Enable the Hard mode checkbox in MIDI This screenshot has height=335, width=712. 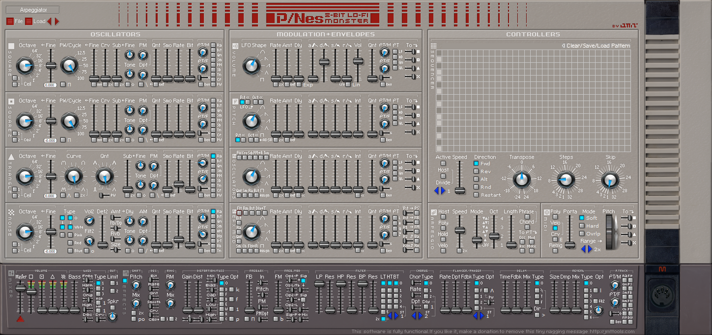coord(582,226)
